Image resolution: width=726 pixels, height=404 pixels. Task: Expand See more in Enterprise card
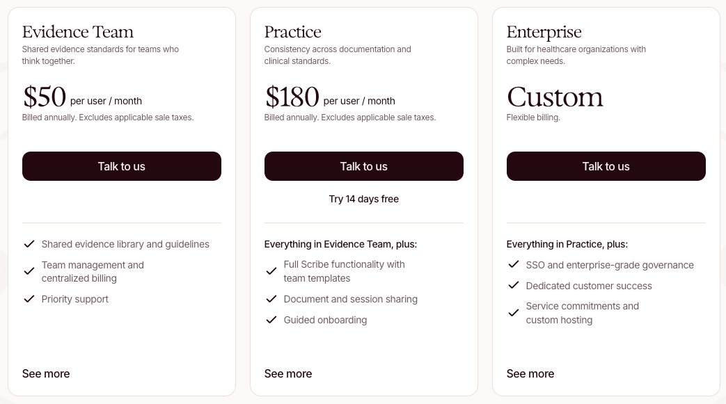point(530,373)
